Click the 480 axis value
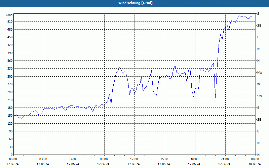The height and width of the screenshot is (168, 269). pyautogui.click(x=10, y=30)
